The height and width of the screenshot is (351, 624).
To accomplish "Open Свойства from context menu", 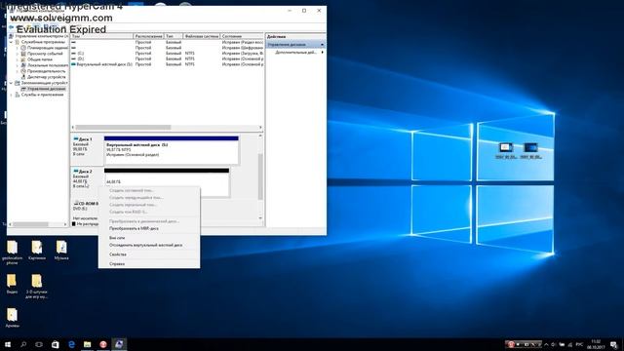I will click(149, 254).
